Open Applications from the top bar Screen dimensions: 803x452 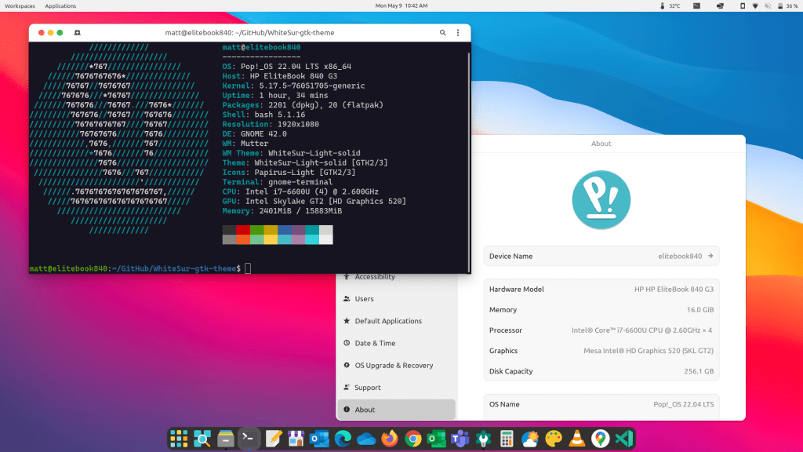(x=60, y=5)
